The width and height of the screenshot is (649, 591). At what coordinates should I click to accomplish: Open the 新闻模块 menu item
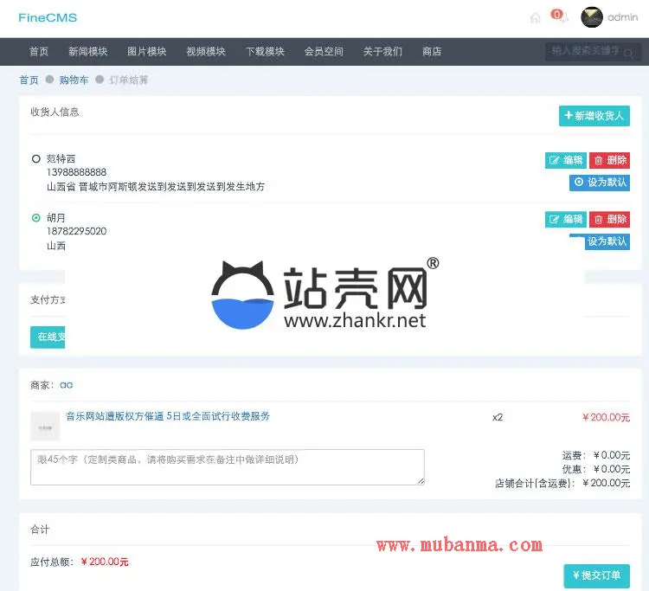tap(88, 52)
